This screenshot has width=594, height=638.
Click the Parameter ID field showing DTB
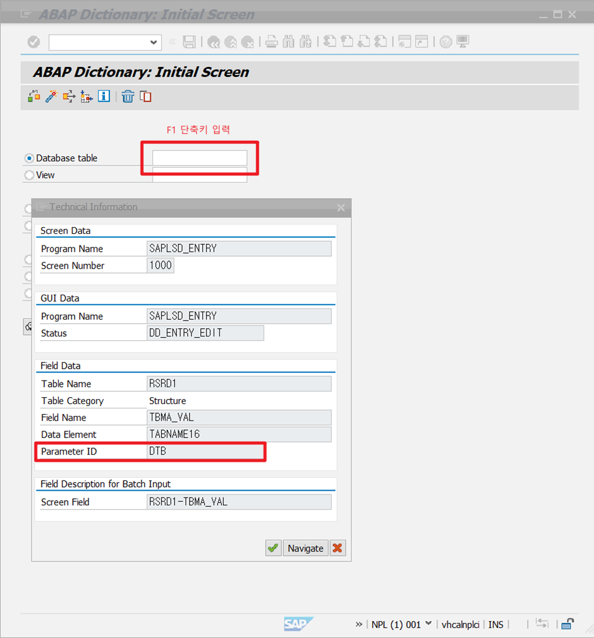205,451
